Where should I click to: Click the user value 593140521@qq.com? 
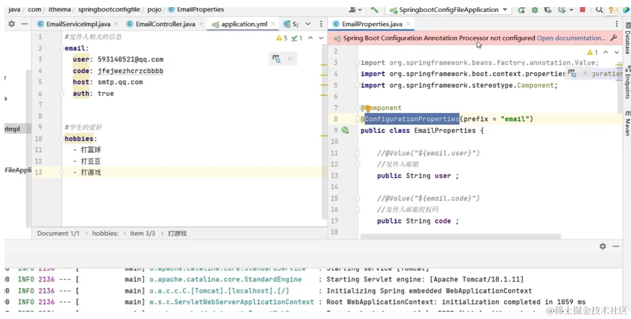[130, 59]
